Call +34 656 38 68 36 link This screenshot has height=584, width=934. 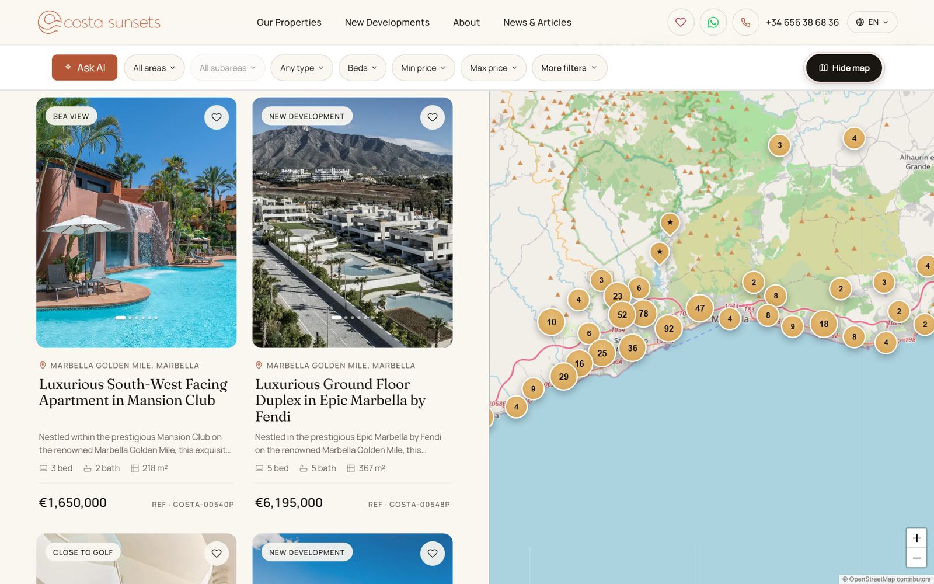pyautogui.click(x=802, y=22)
